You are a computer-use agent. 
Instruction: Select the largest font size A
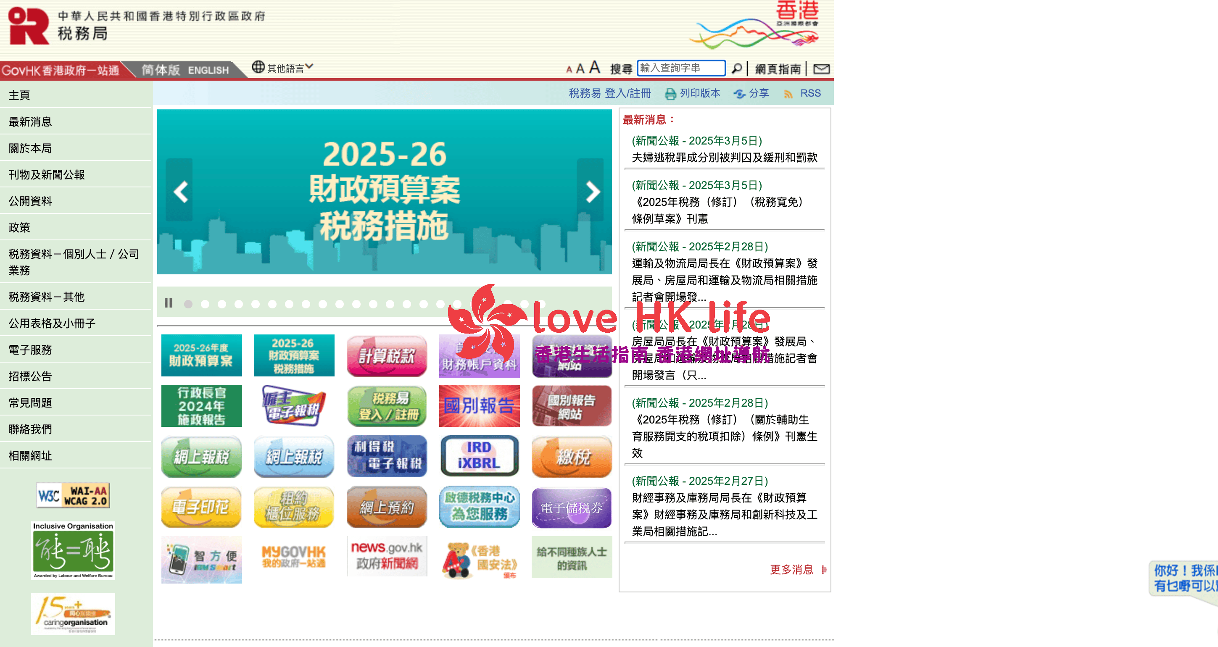tap(595, 68)
